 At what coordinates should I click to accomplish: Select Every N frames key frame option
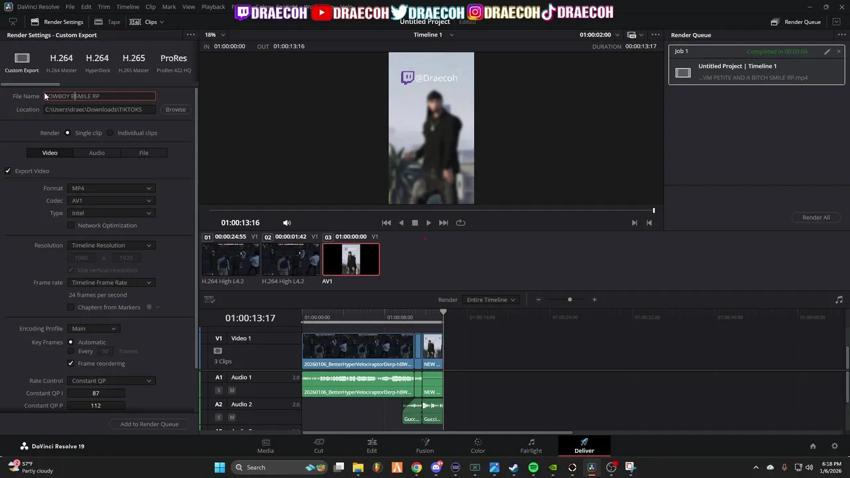pos(70,351)
